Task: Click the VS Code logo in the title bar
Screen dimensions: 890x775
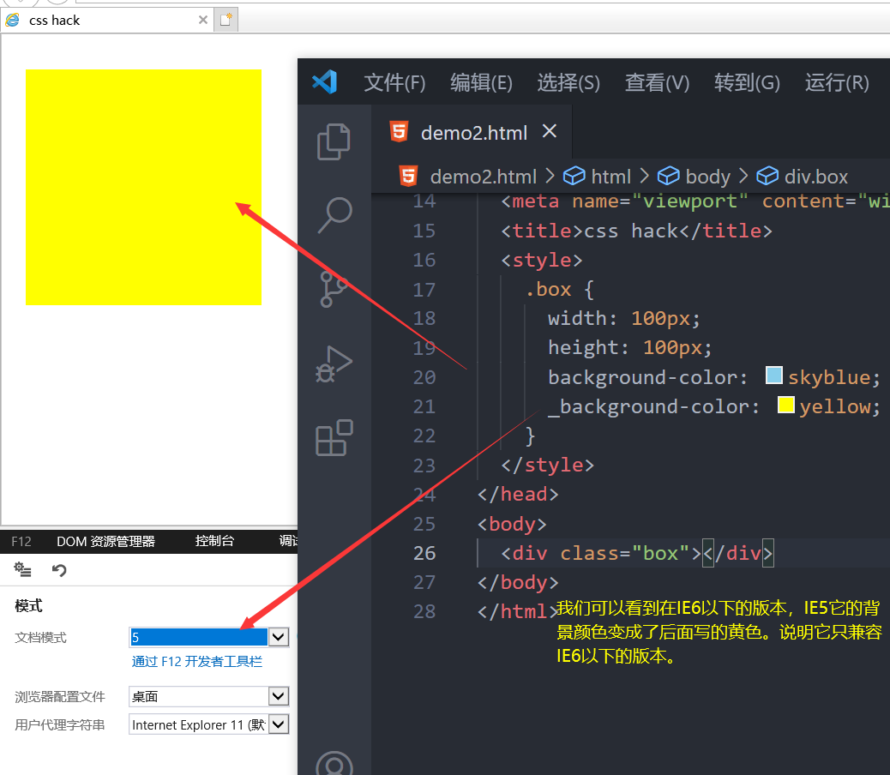Action: coord(324,82)
